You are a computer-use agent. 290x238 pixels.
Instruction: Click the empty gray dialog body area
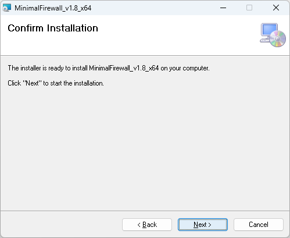pos(145,145)
